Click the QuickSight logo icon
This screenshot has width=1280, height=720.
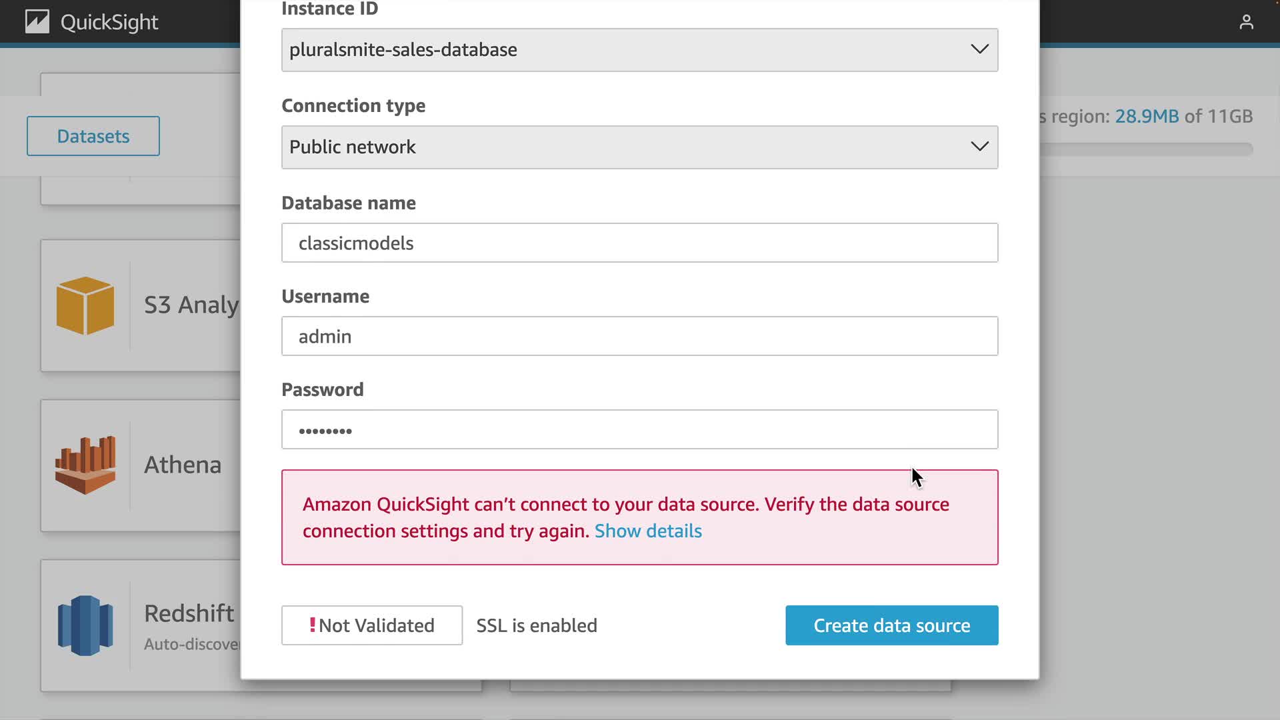coord(37,22)
